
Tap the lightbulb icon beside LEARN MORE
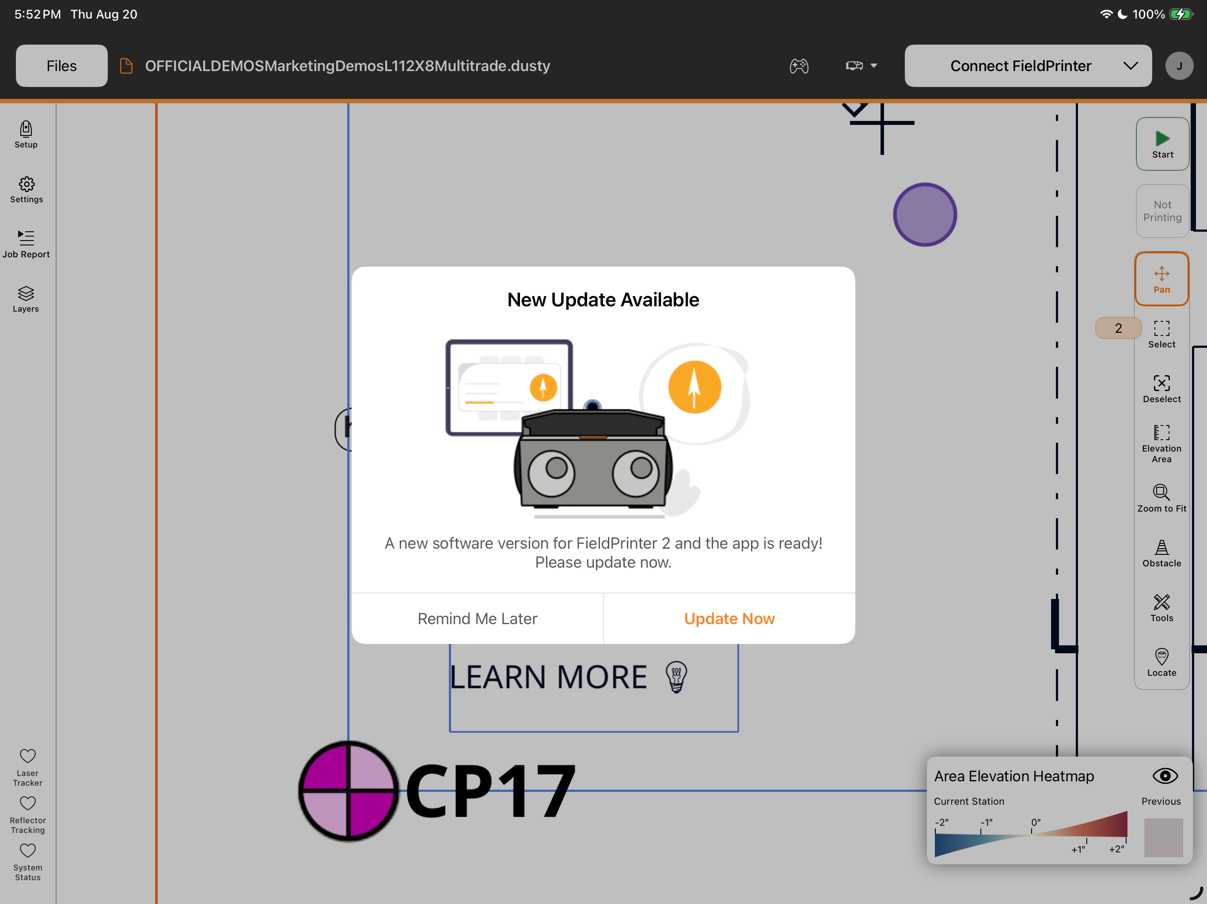(676, 677)
